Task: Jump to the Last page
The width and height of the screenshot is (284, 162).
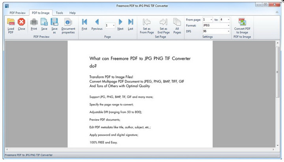Action: (131, 24)
